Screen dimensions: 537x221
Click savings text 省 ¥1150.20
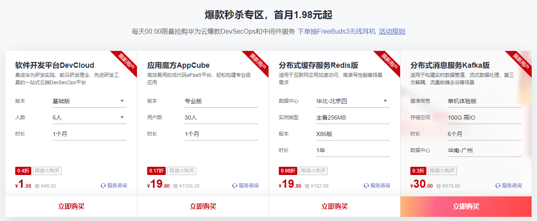pos(186,186)
